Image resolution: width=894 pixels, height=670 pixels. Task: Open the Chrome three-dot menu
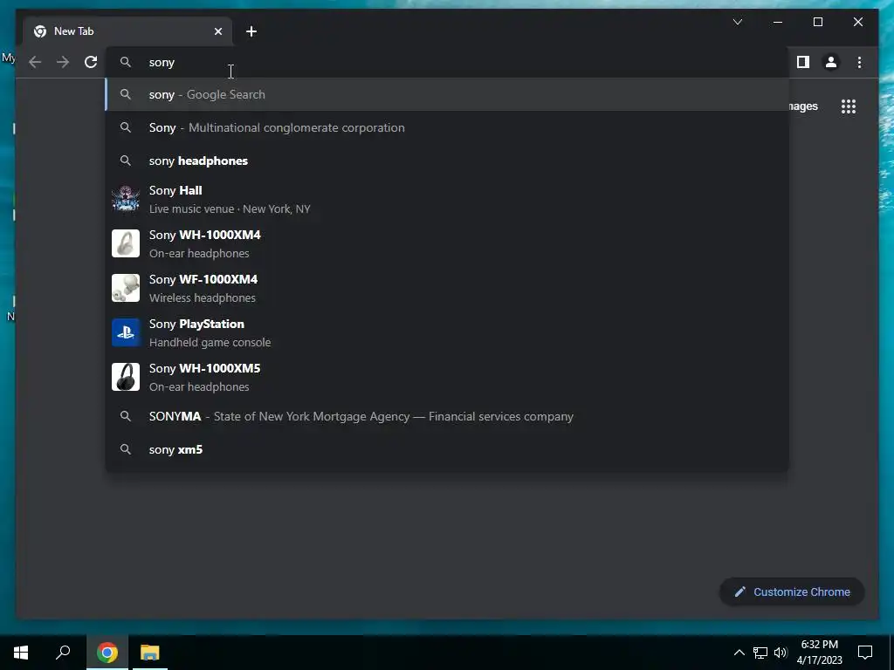[859, 62]
